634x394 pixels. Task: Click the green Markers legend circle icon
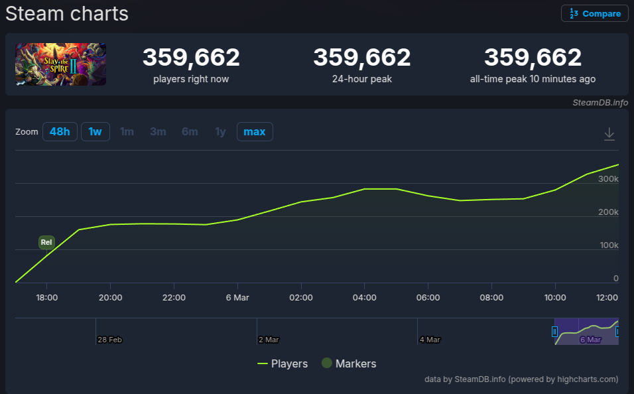click(326, 363)
